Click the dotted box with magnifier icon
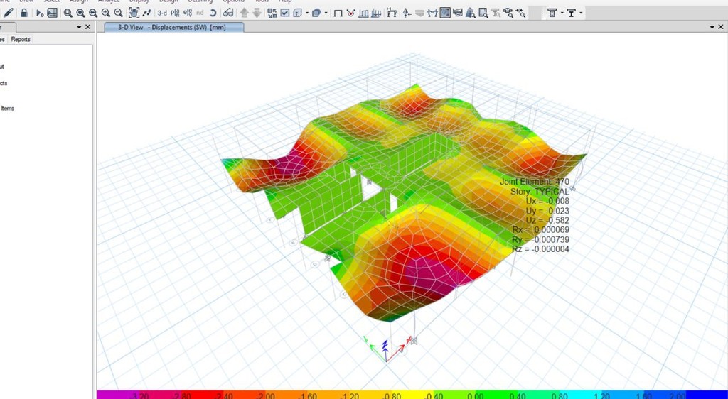The width and height of the screenshot is (728, 399). (x=483, y=13)
